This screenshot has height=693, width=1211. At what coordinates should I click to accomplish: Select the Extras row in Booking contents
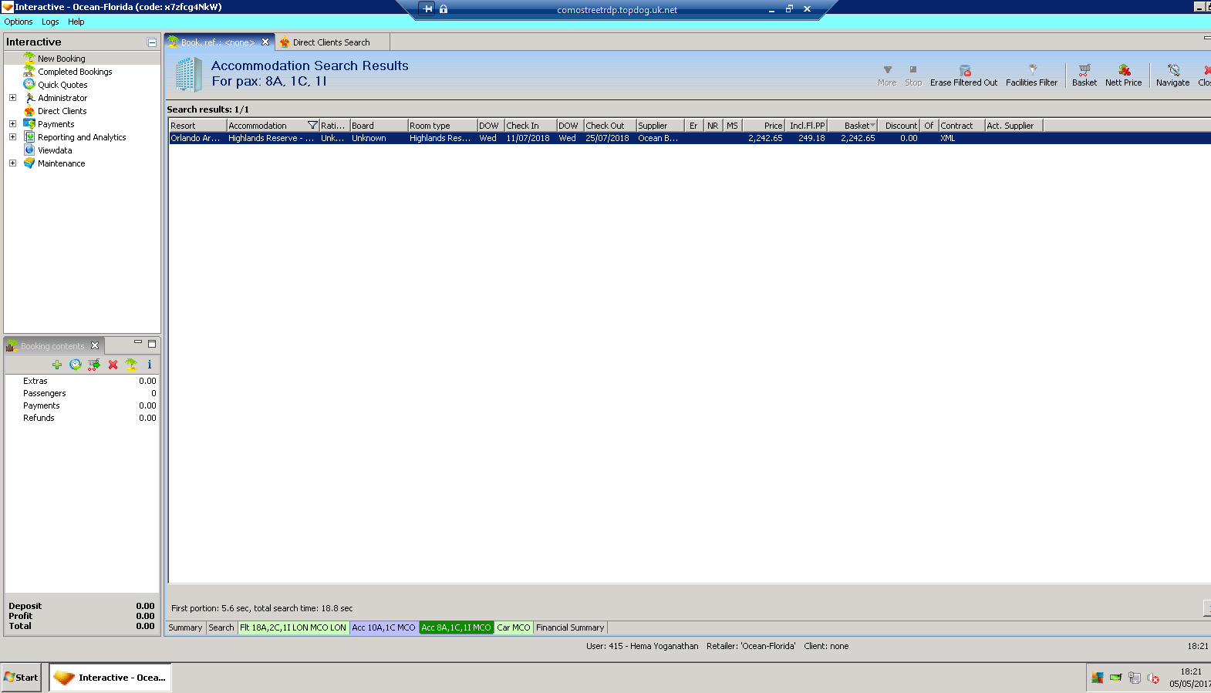[x=82, y=381]
